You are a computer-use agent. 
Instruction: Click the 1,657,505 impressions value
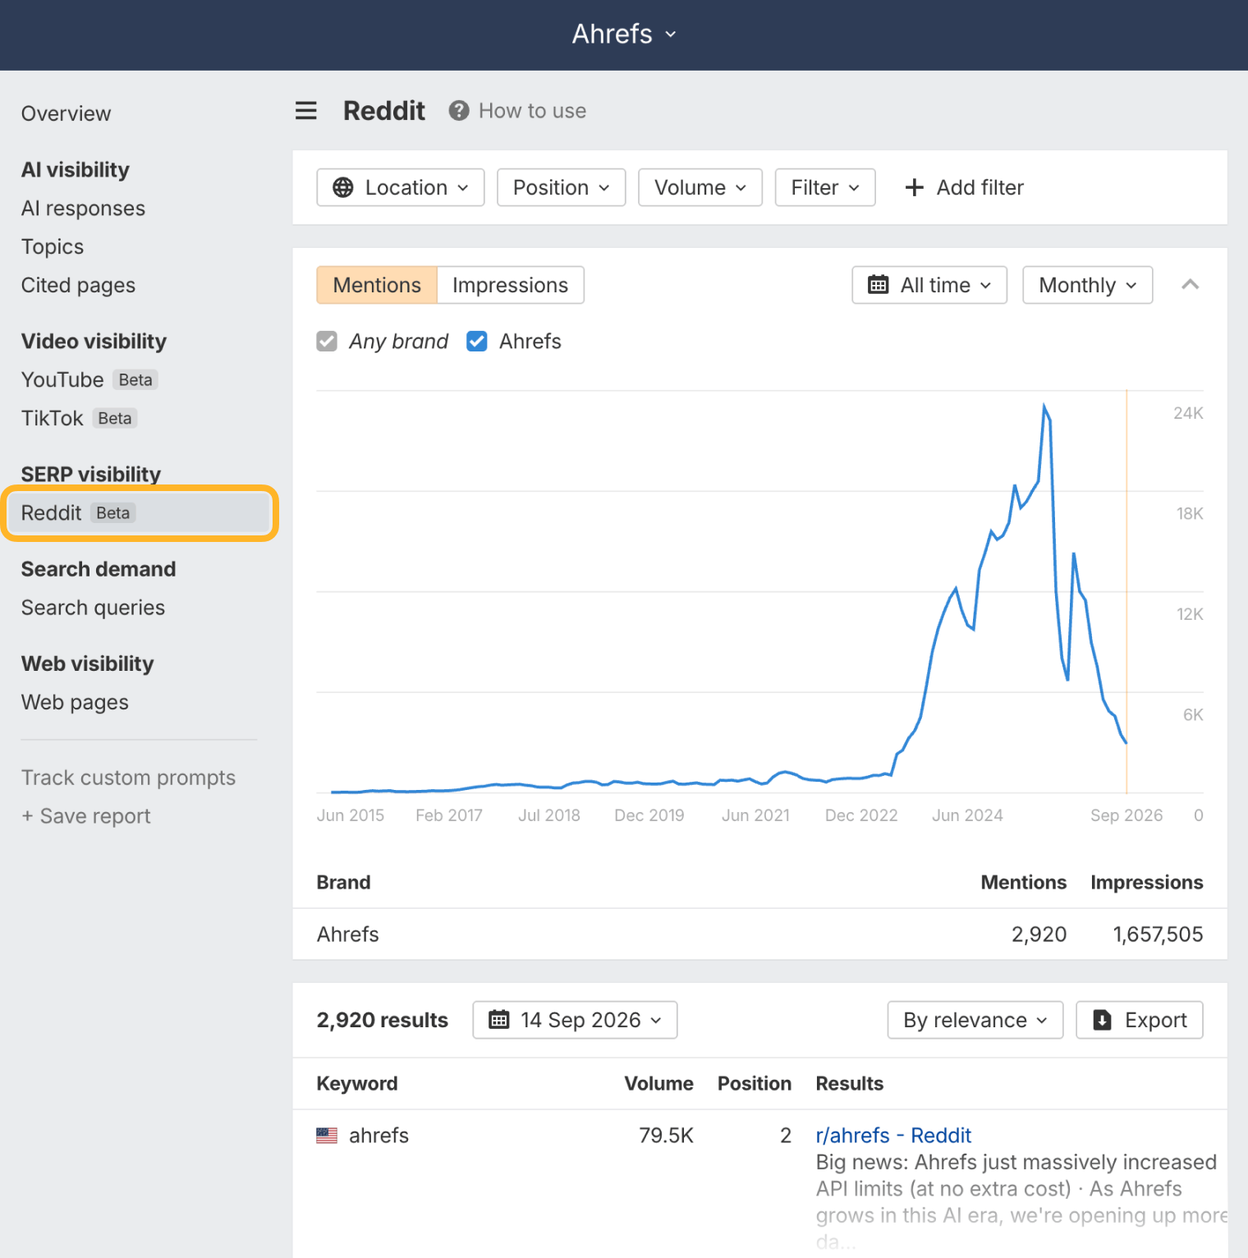1158,934
